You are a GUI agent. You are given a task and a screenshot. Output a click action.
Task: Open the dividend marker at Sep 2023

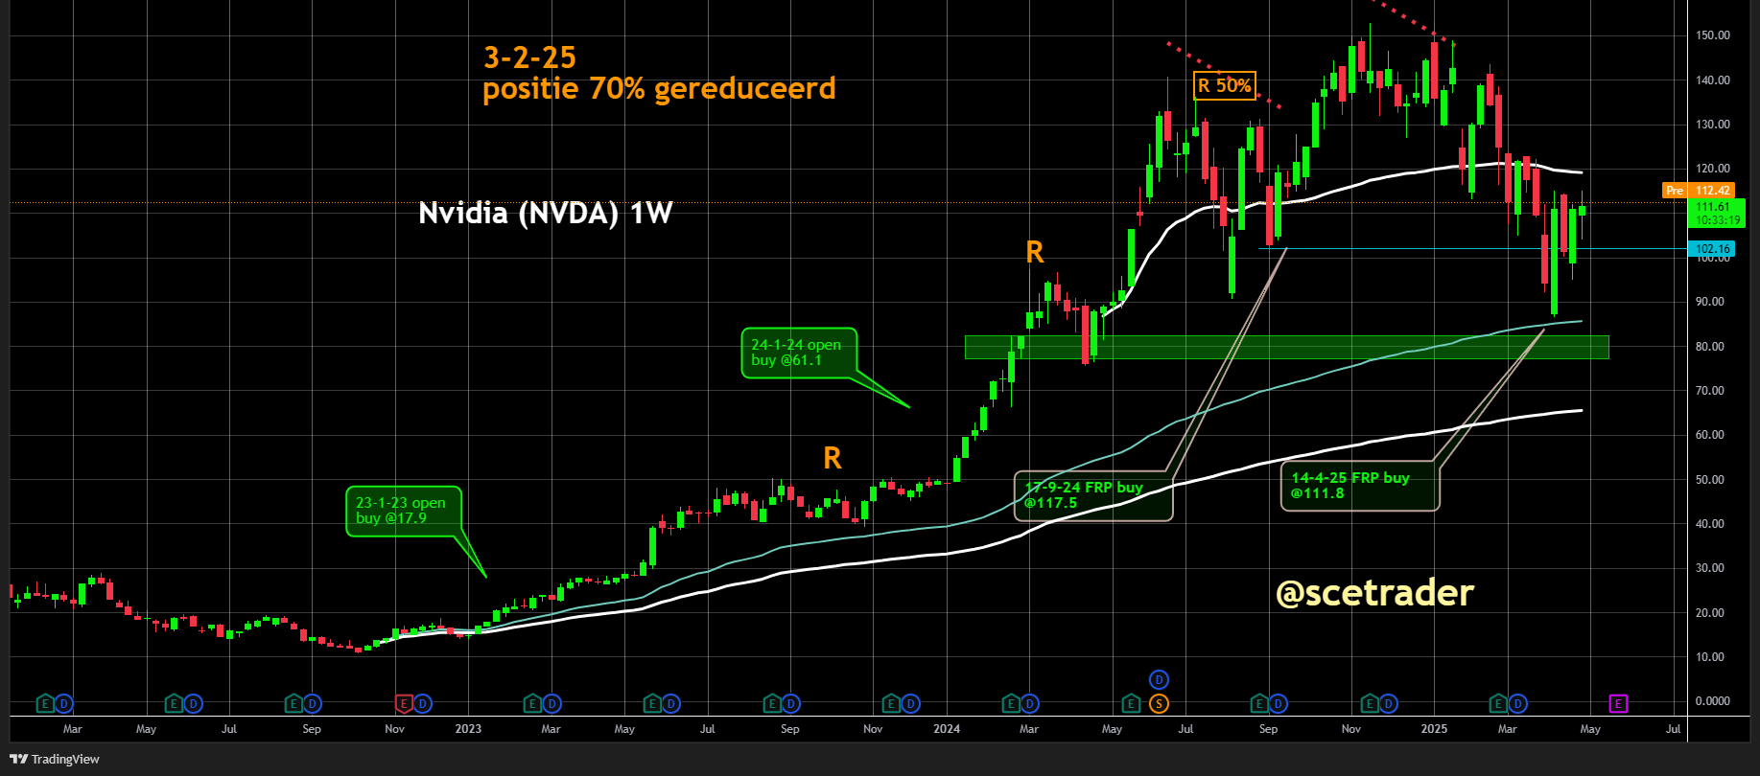(790, 704)
